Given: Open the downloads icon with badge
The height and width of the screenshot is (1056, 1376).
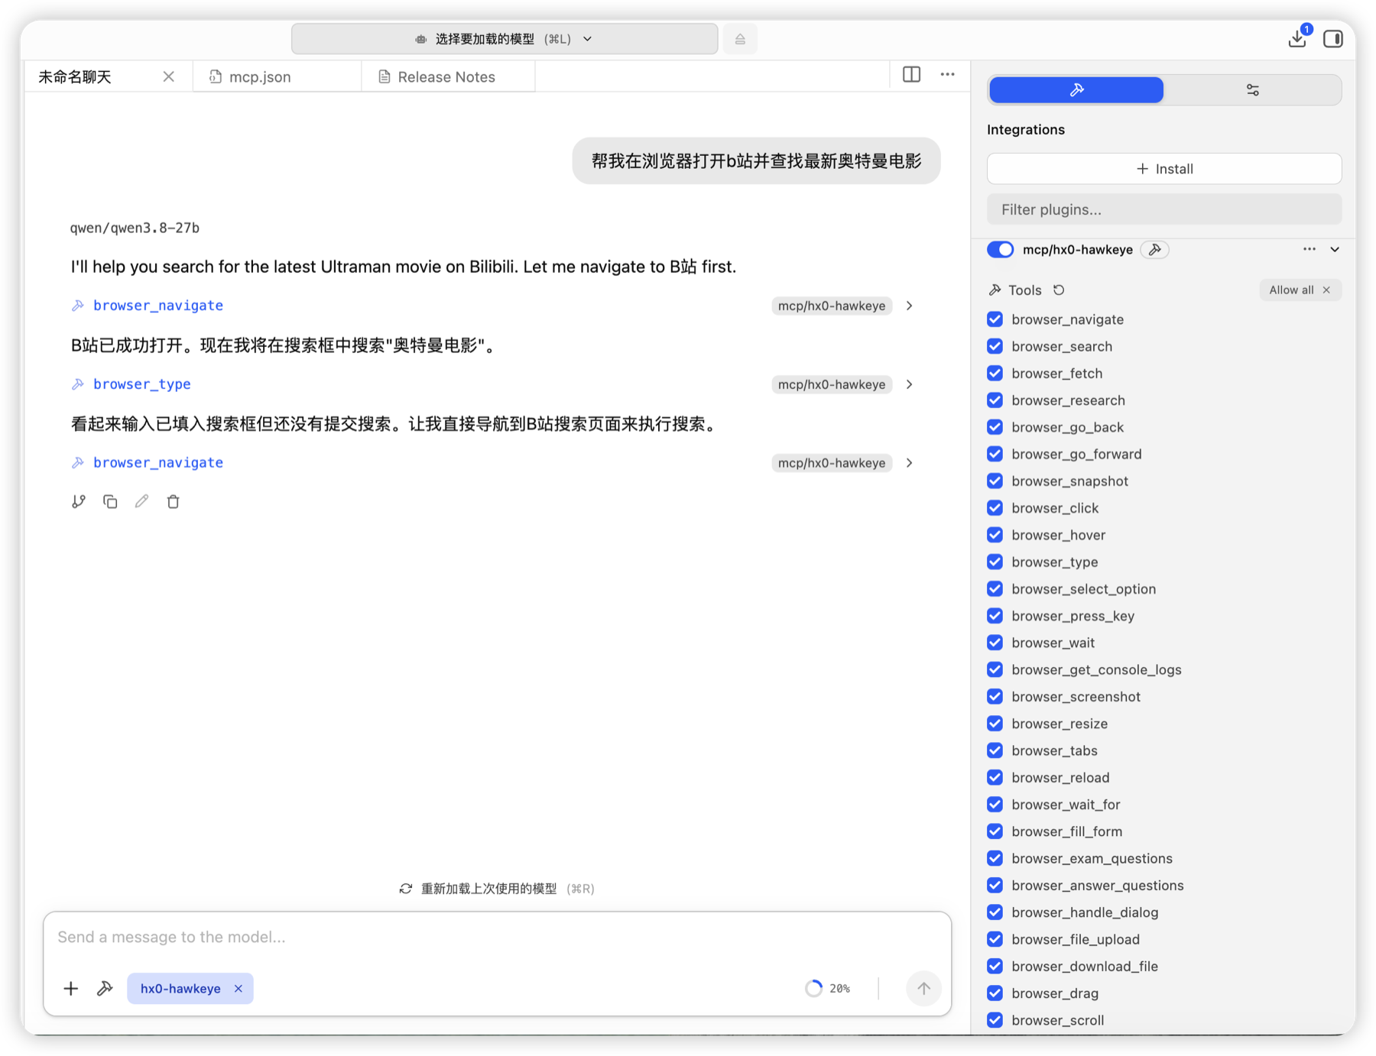Looking at the screenshot, I should pos(1298,38).
